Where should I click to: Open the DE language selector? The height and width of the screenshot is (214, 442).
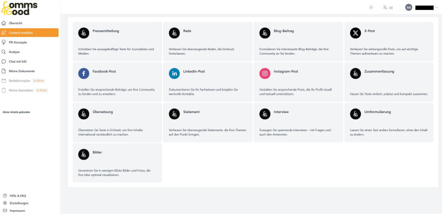coord(388,8)
